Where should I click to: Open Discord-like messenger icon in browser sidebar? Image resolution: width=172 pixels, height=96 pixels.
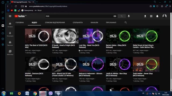(x=3, y=26)
